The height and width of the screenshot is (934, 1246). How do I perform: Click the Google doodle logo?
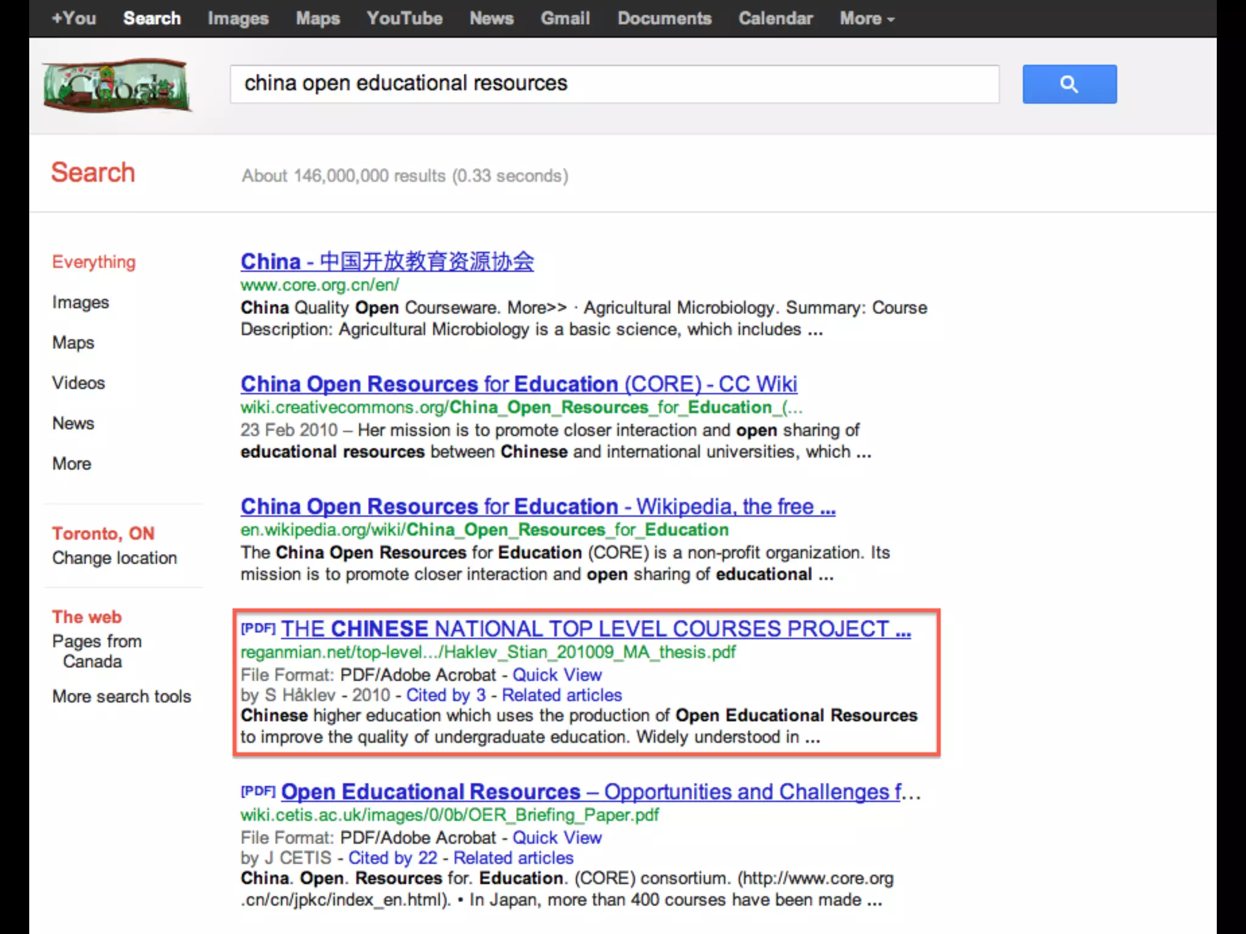point(117,86)
